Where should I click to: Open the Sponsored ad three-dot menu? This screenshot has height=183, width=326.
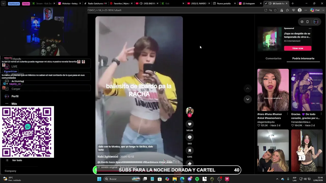[x=310, y=28]
